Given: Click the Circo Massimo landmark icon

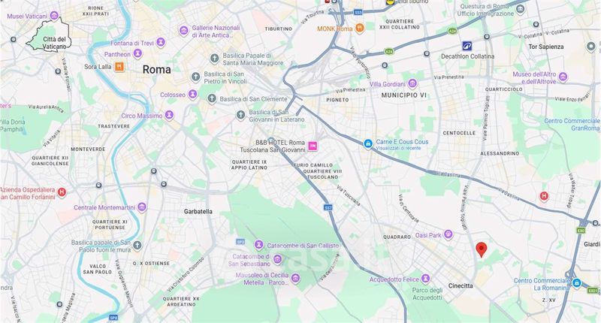Looking at the screenshot, I should tap(169, 115).
